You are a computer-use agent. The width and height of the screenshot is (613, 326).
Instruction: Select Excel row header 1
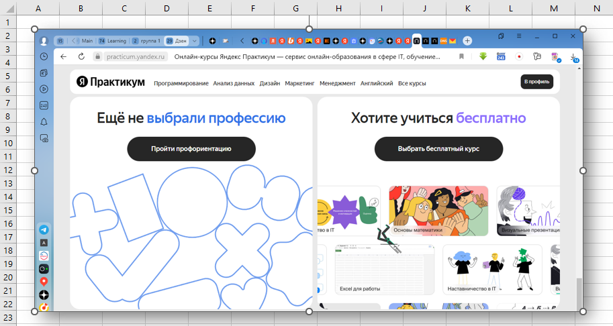click(x=8, y=22)
